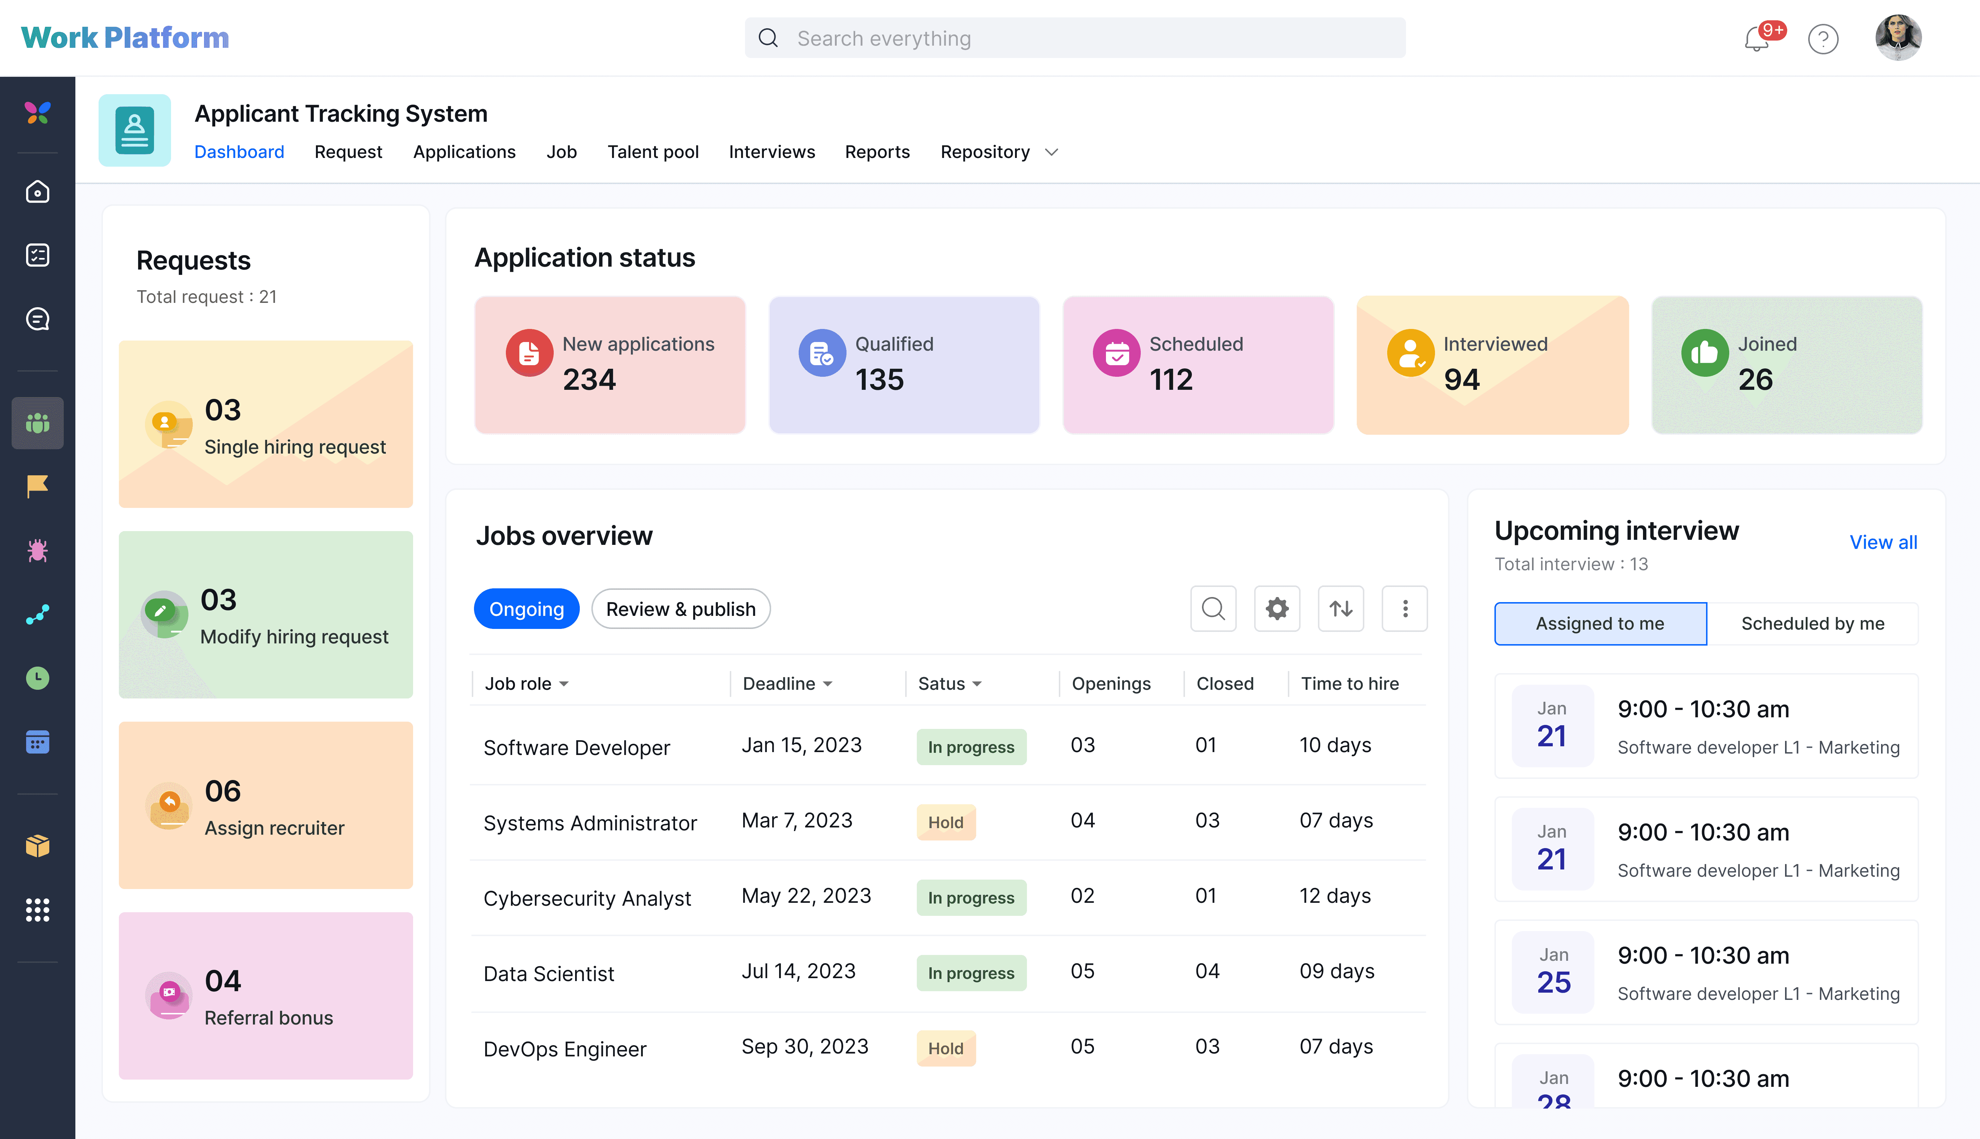Click inside the Search everything field
This screenshot has width=1980, height=1139.
(x=1075, y=38)
